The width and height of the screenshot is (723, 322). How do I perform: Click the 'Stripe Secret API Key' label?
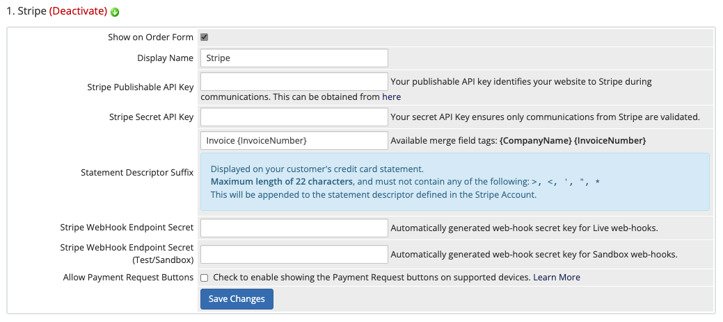click(x=151, y=117)
